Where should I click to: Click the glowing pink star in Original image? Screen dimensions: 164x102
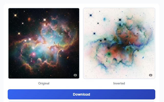point(34,54)
